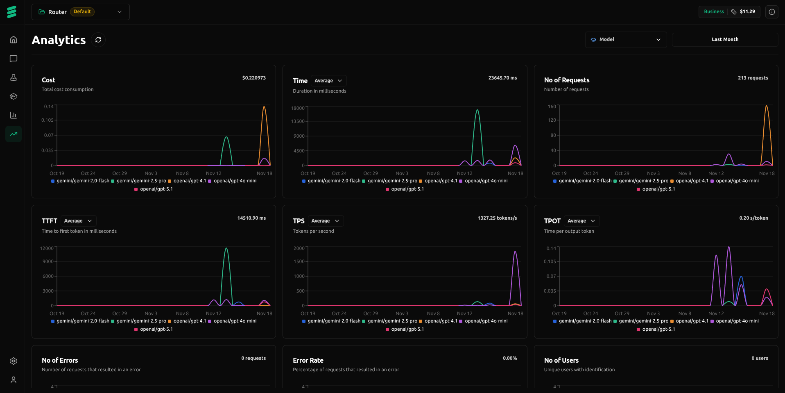Click the gemini-2.0-flash blue swatch in Requests legend
Viewport: 785px width, 393px height.
tap(555, 181)
